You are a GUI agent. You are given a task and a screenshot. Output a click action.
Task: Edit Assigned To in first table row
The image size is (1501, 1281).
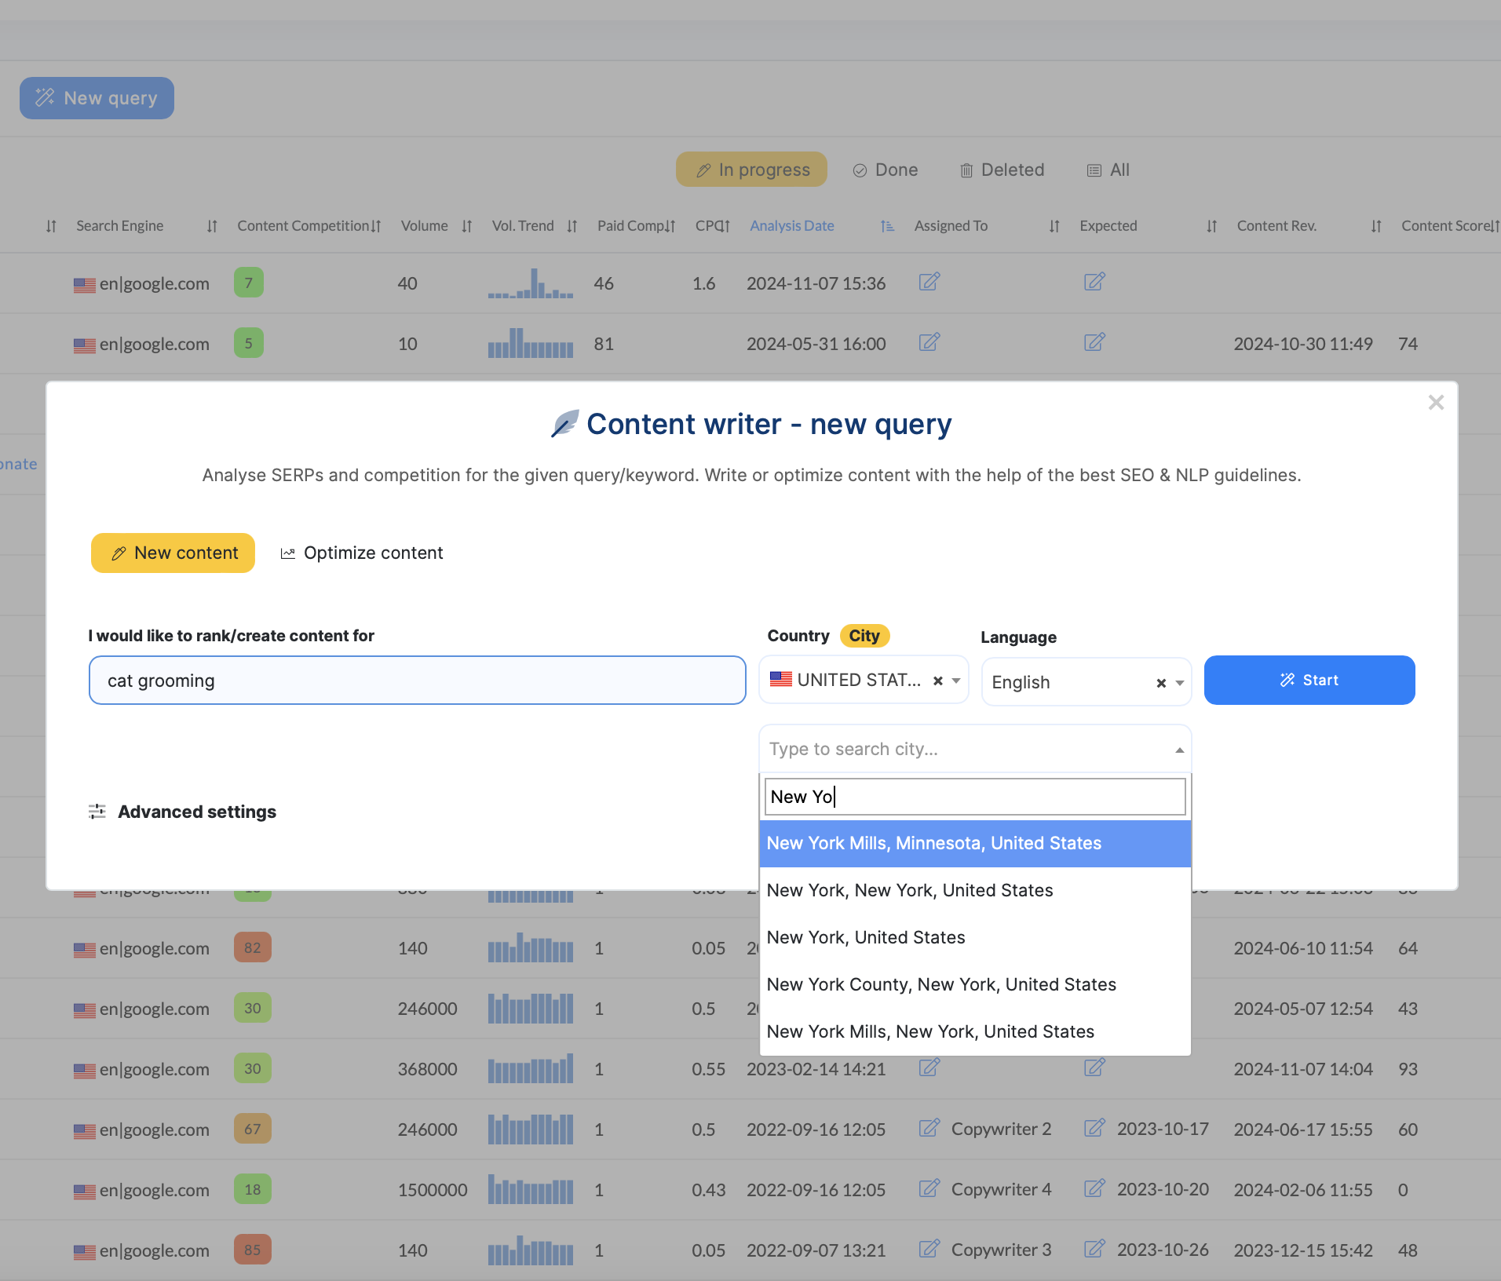tap(929, 282)
